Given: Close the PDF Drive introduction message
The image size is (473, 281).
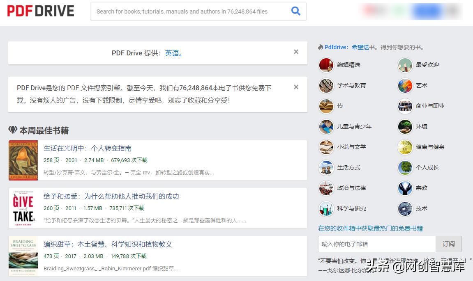Looking at the screenshot, I should (x=296, y=87).
